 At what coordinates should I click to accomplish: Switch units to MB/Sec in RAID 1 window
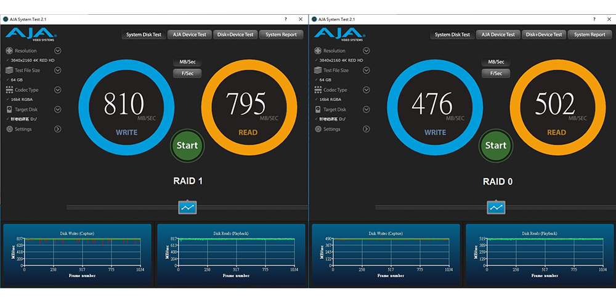[x=187, y=62]
